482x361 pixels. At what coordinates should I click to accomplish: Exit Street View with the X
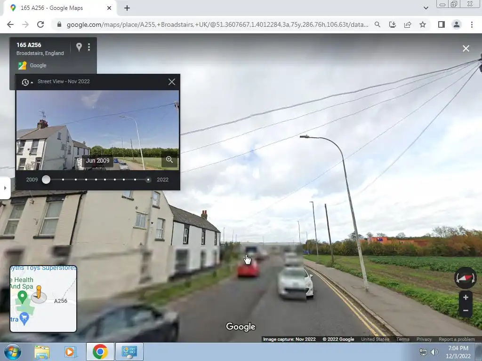coord(466,48)
